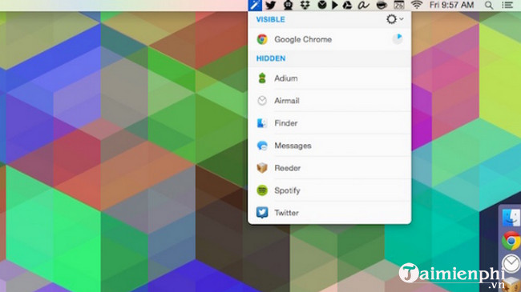Select Finder in the Hidden list

[x=329, y=123]
